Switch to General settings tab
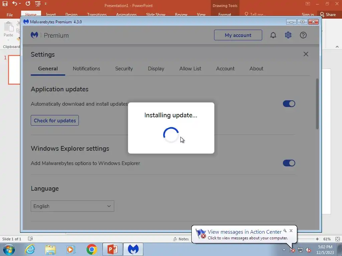 pyautogui.click(x=48, y=69)
